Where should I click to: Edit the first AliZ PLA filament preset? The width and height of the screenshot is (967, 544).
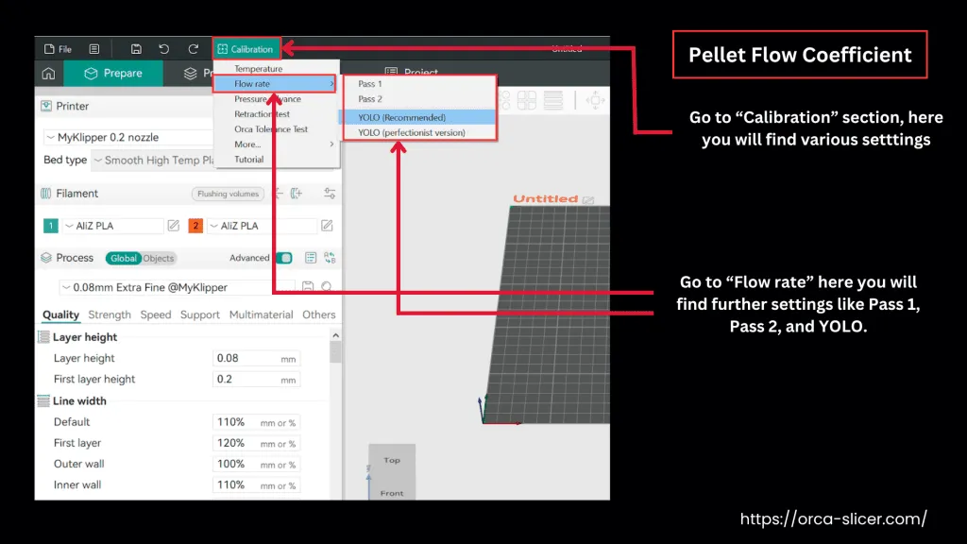pos(173,226)
